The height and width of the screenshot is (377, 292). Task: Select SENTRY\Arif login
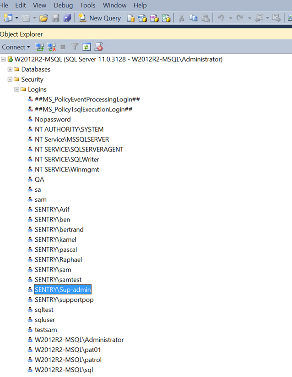[52, 210]
